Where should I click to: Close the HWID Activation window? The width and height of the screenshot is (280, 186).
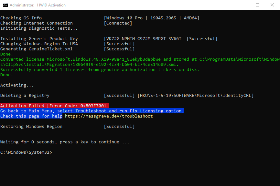(x=273, y=5)
